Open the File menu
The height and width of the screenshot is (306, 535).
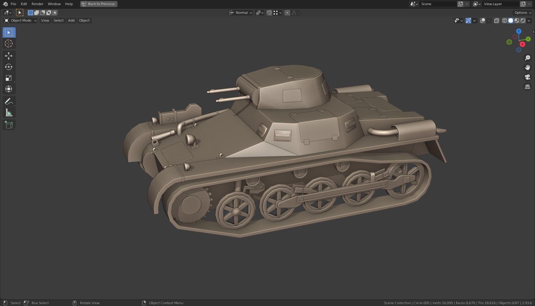[13, 4]
